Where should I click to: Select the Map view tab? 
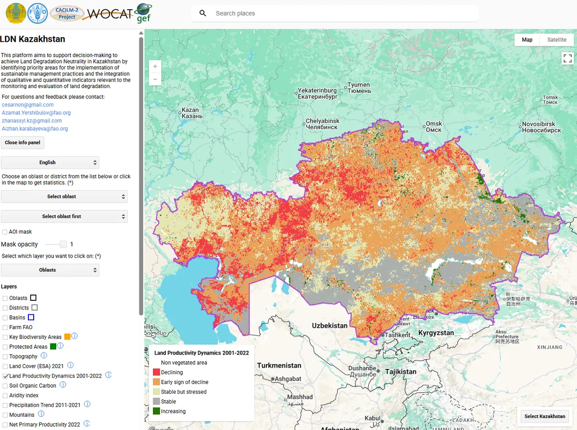pyautogui.click(x=527, y=39)
